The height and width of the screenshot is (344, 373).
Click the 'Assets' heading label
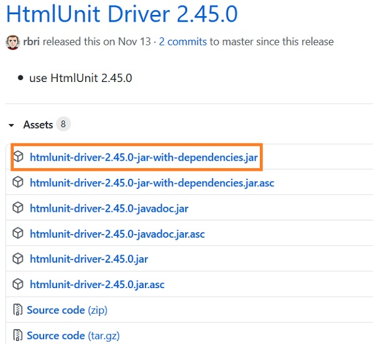[38, 125]
